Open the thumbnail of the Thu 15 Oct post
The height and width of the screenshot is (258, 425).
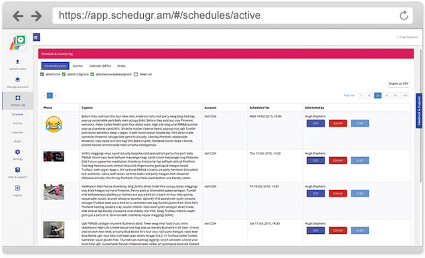click(54, 156)
